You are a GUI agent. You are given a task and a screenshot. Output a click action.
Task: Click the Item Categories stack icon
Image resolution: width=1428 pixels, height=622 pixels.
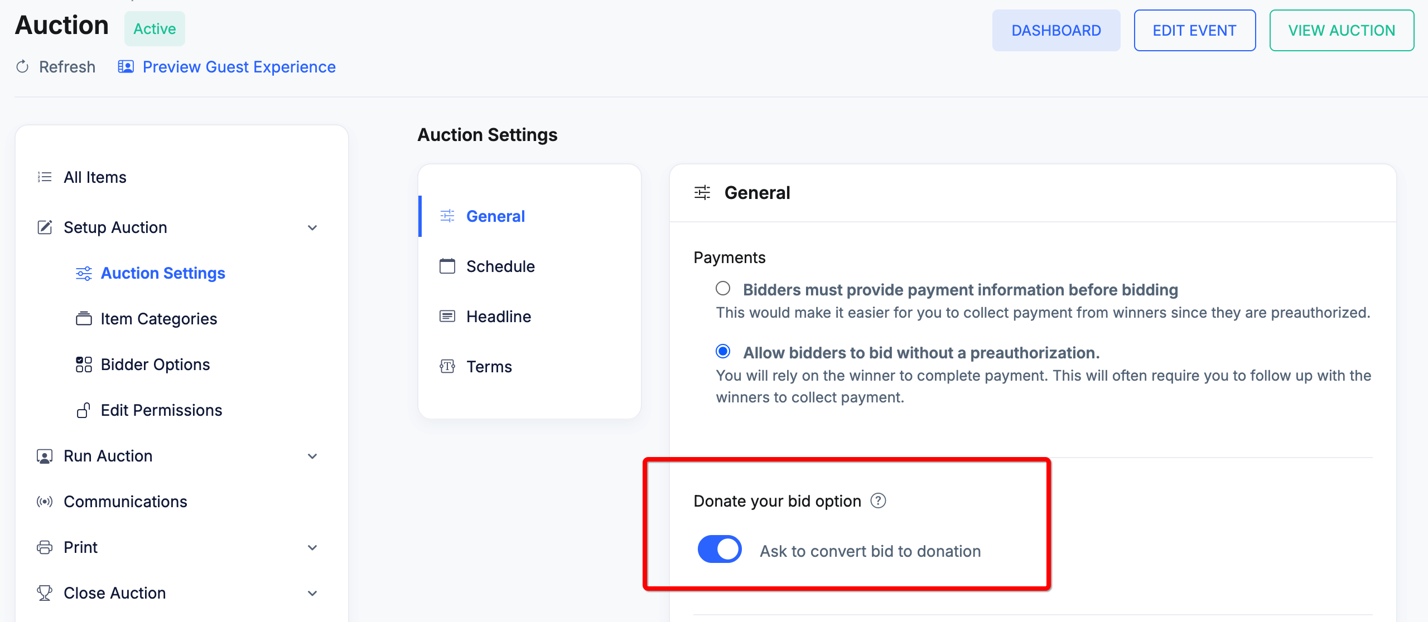(84, 319)
